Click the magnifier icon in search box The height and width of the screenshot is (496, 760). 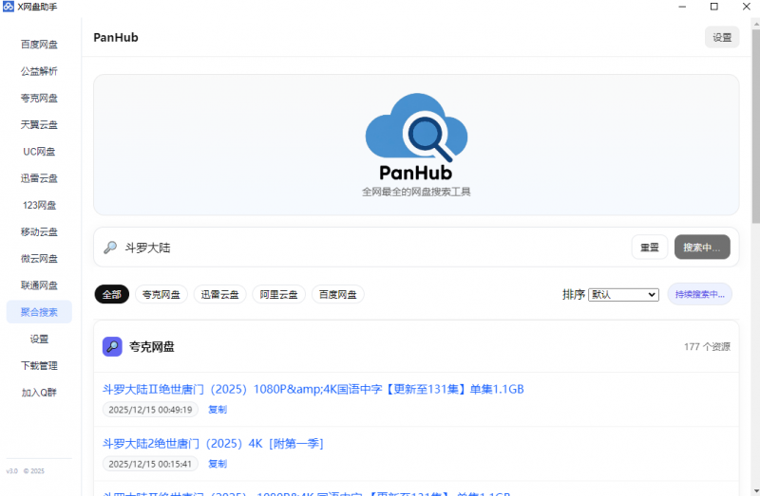pyautogui.click(x=110, y=248)
